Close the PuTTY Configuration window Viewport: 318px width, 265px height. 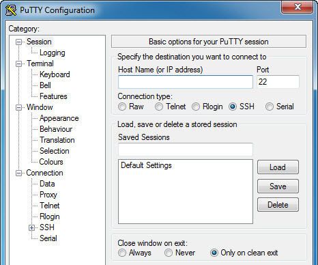[297, 7]
